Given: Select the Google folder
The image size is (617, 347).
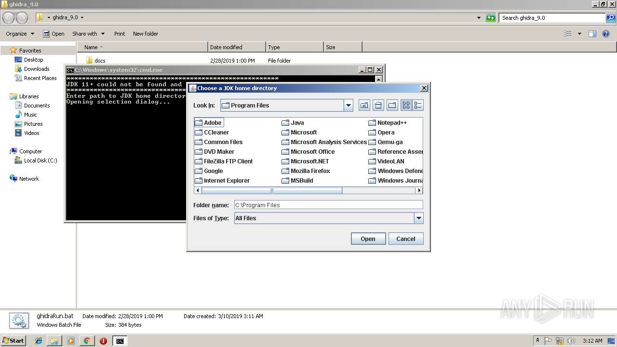Looking at the screenshot, I should click(209, 171).
